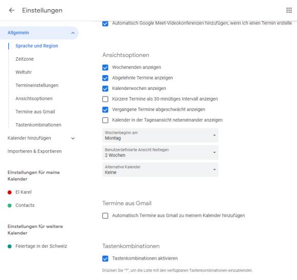Open Contacts calendar settings
297x280 pixels.
tap(25, 205)
